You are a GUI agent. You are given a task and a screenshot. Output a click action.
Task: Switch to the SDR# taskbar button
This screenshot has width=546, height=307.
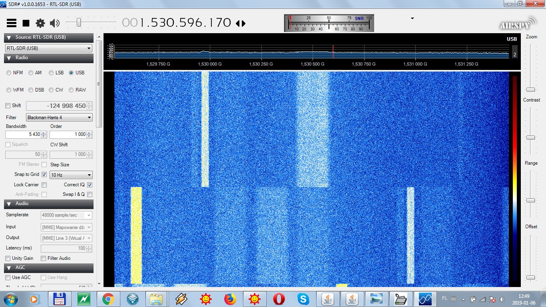coord(425,299)
